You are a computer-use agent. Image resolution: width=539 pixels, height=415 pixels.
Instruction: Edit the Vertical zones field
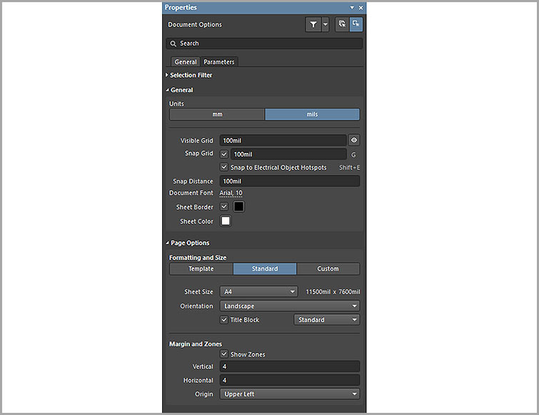(290, 366)
